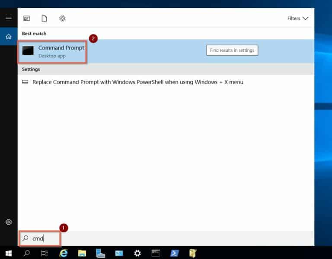Open the yellow tower taskbar icon
The width and height of the screenshot is (332, 259).
point(193,253)
